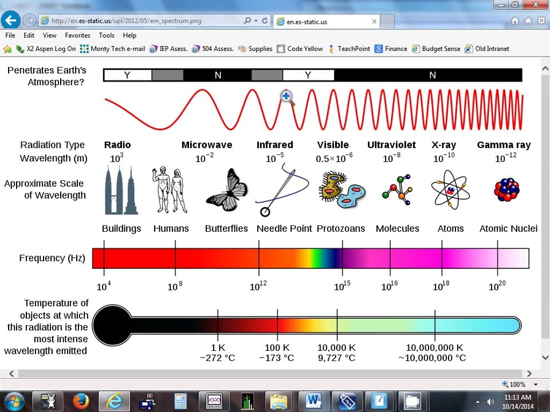The image size is (550, 412).
Task: Close the en.es-static.us tab
Action: (x=374, y=22)
